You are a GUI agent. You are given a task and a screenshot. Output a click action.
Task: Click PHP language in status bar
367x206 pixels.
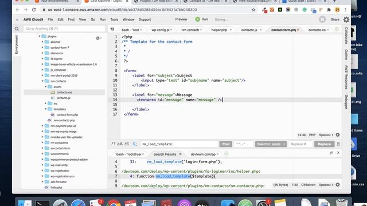coord(312,135)
